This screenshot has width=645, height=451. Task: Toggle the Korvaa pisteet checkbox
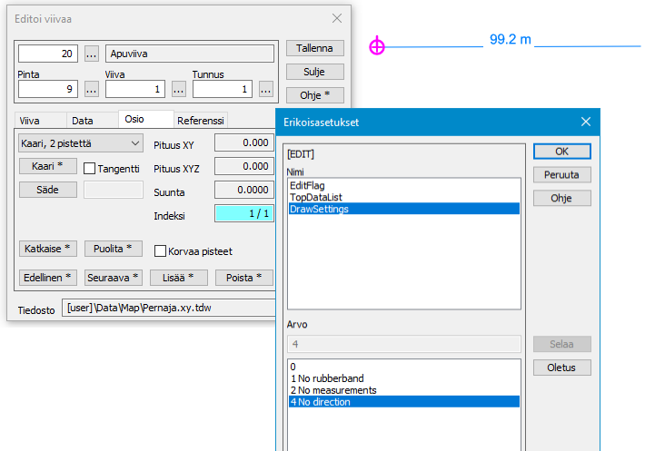(x=160, y=251)
